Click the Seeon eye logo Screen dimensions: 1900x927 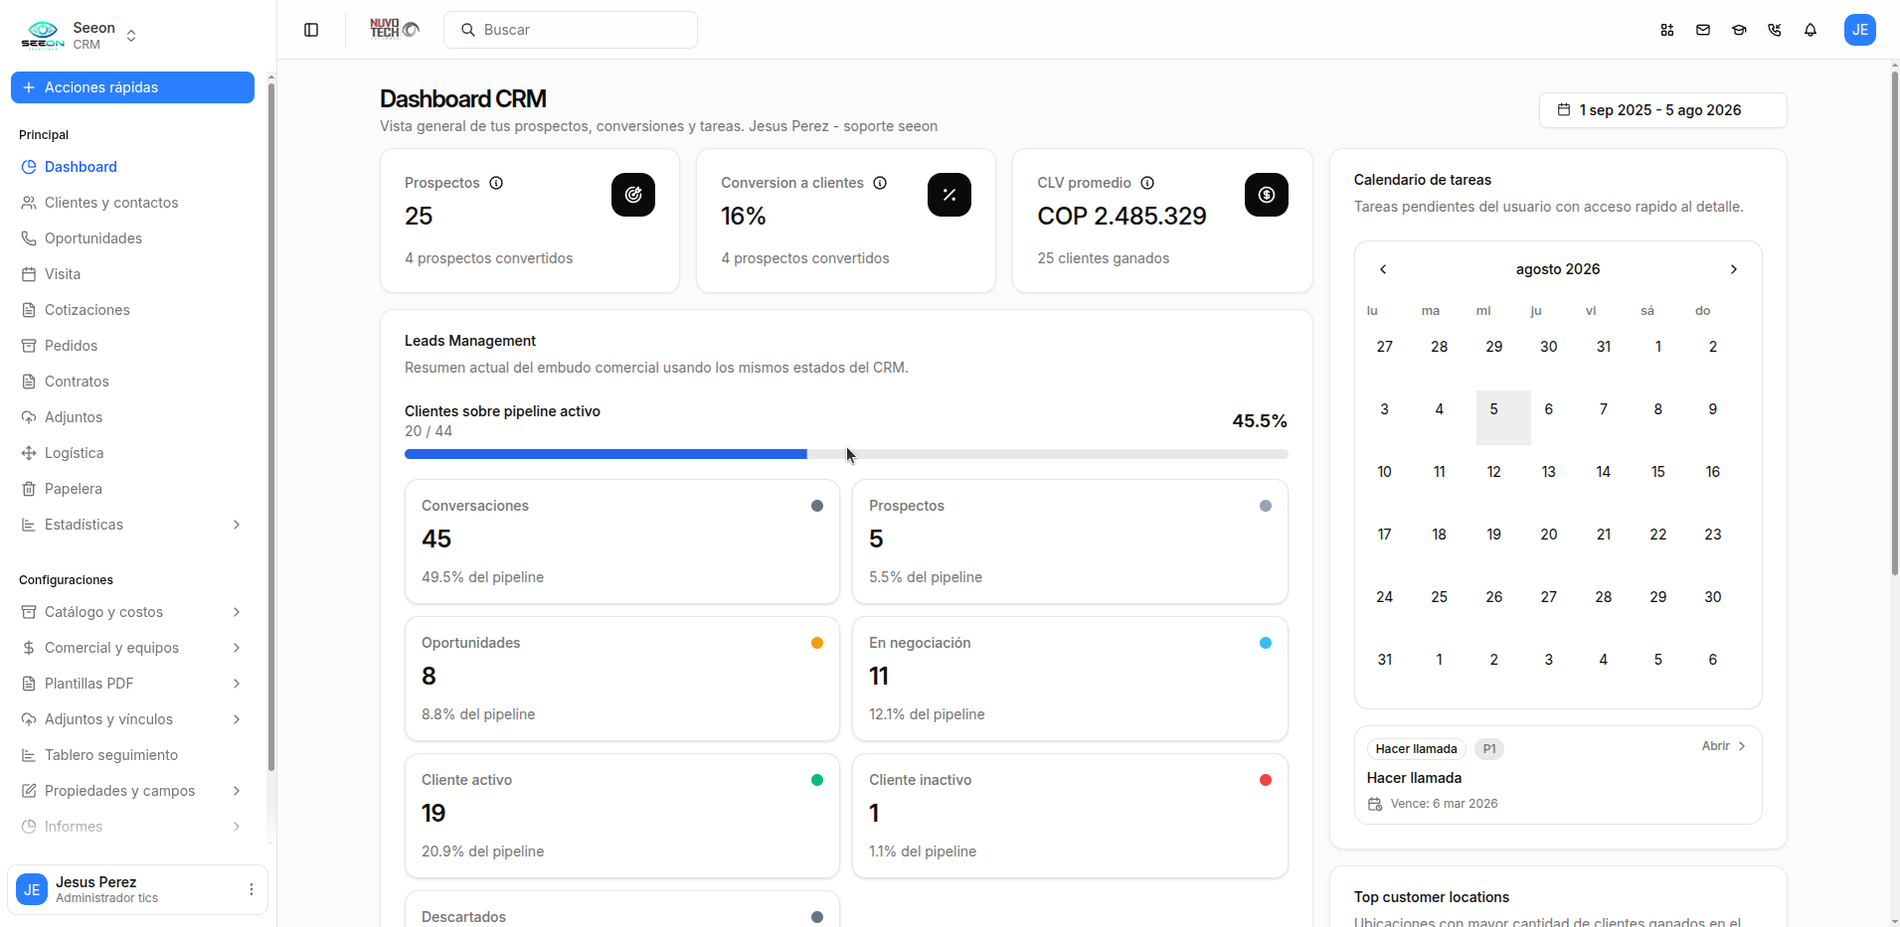pyautogui.click(x=43, y=35)
